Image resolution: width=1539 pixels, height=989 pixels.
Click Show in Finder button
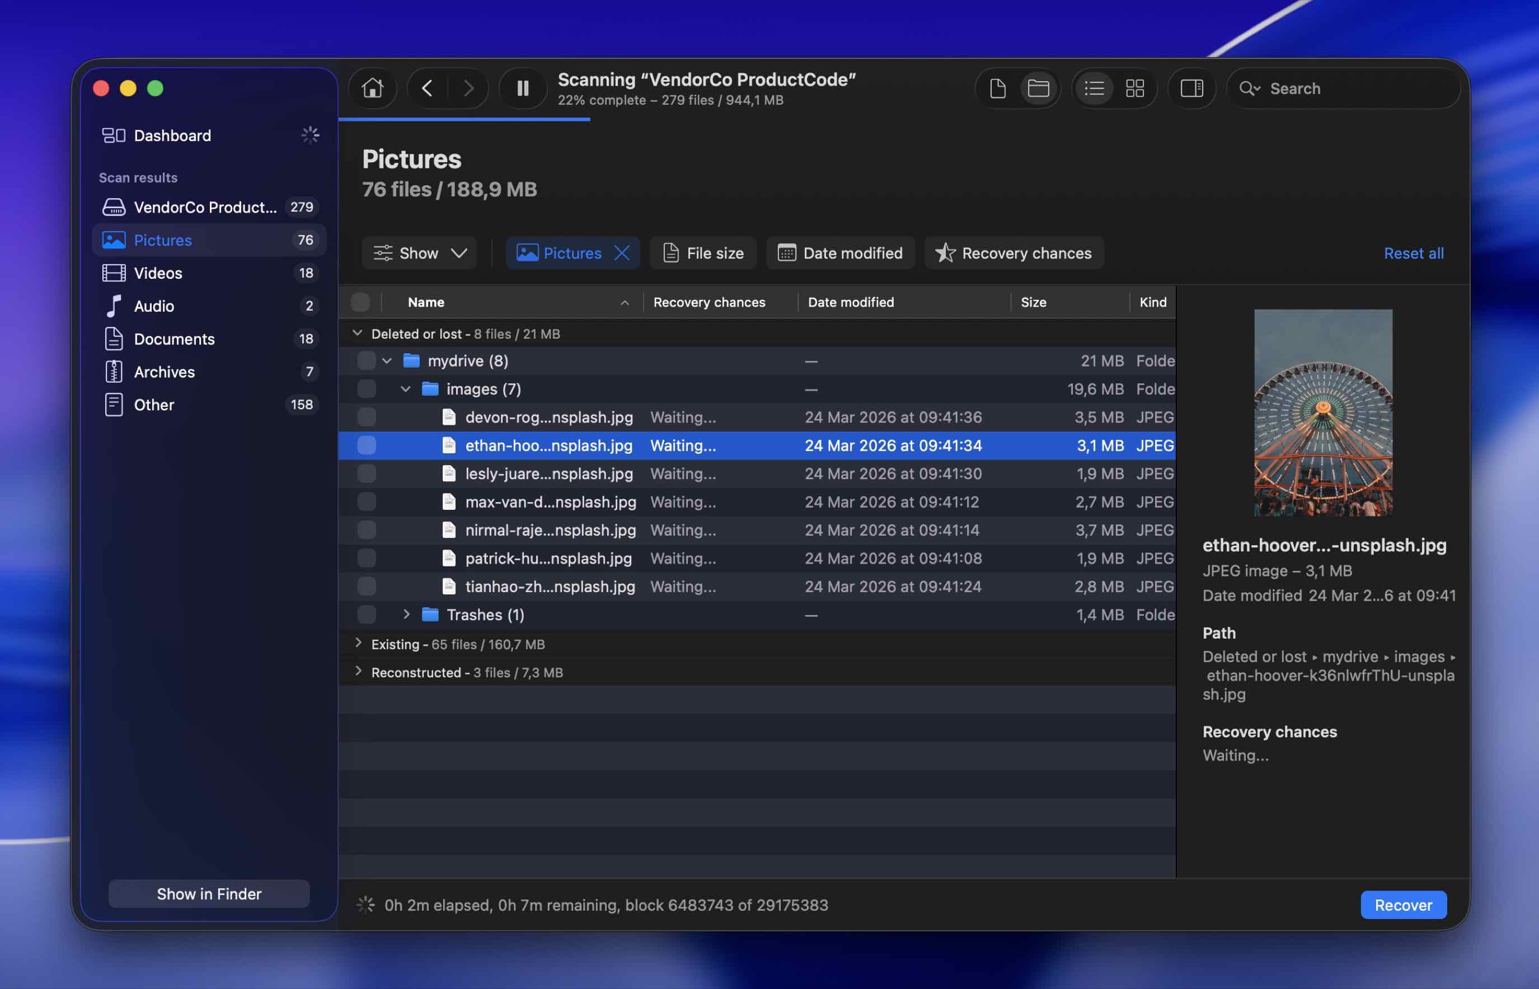[x=209, y=893]
